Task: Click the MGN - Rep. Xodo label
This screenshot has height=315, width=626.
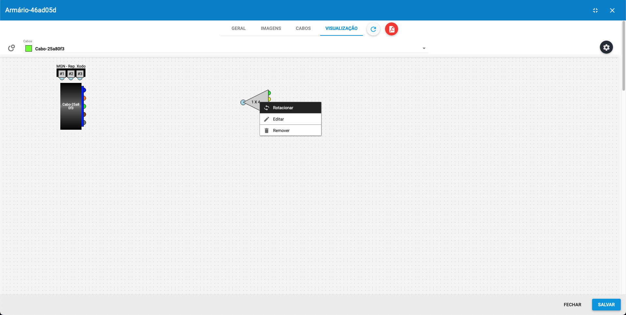Action: (x=71, y=66)
